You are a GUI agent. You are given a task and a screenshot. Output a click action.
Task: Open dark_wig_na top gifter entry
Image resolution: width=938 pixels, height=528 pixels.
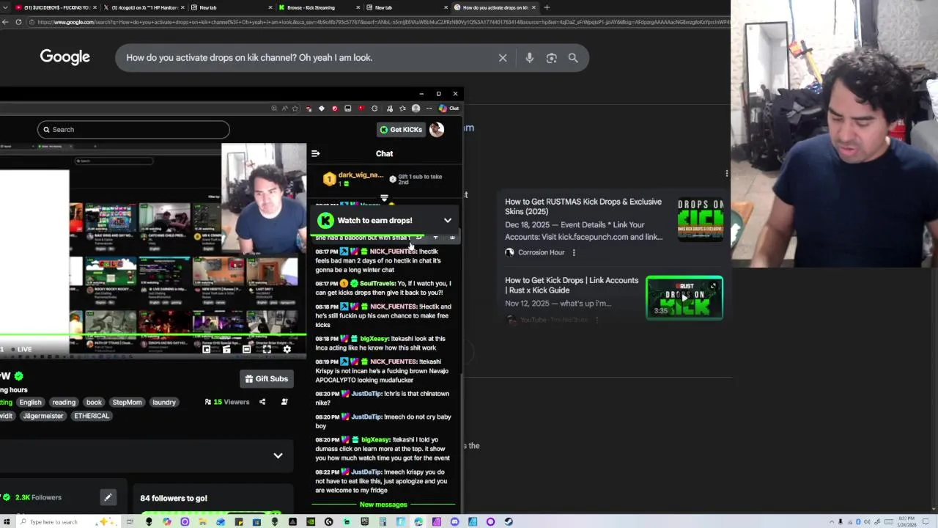(354, 179)
